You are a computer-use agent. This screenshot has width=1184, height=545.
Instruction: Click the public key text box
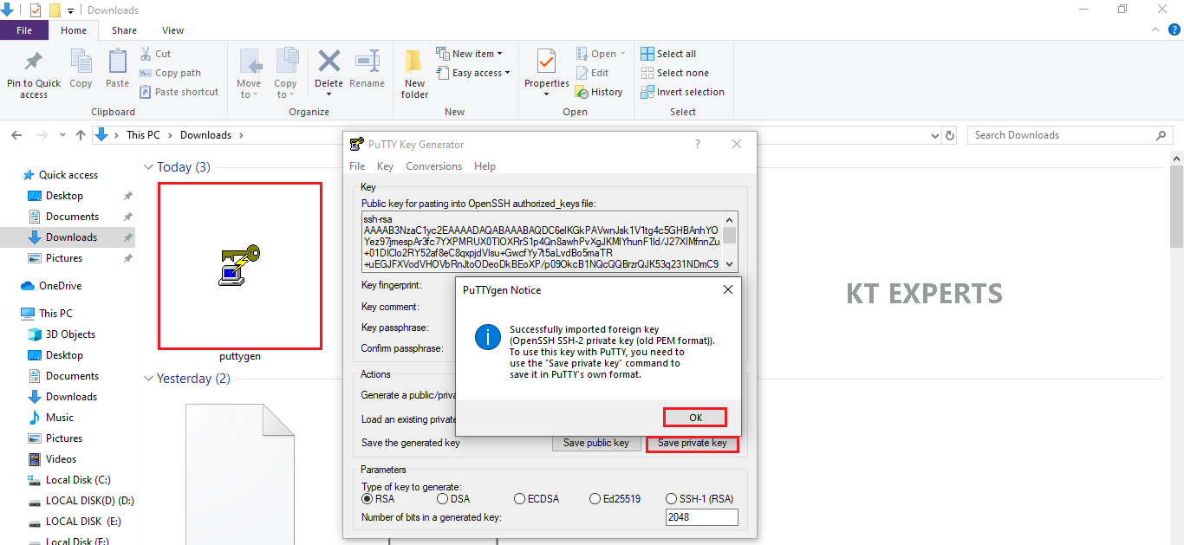(x=543, y=241)
